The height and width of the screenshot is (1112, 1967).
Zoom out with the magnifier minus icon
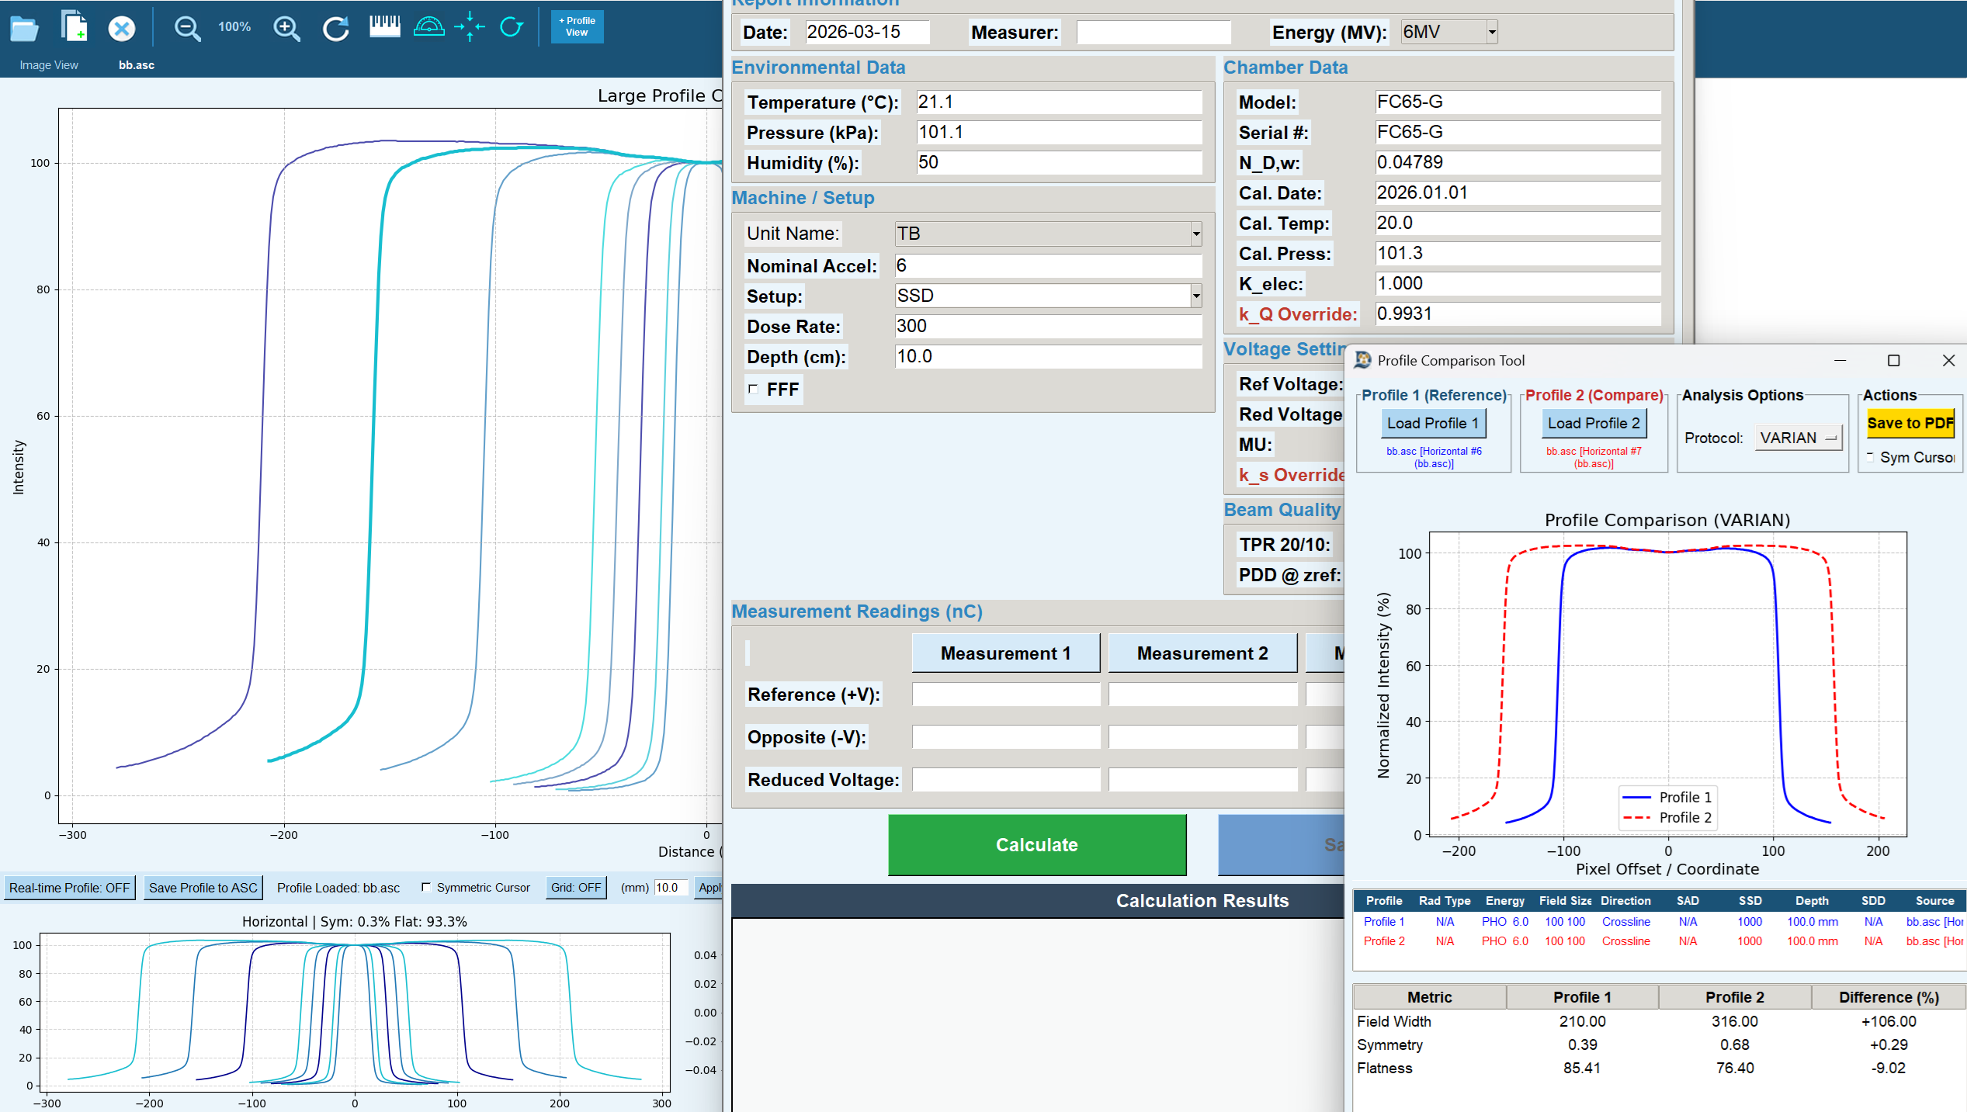[x=187, y=29]
